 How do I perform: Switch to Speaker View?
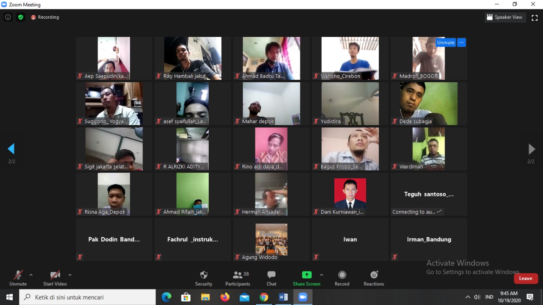coord(505,17)
